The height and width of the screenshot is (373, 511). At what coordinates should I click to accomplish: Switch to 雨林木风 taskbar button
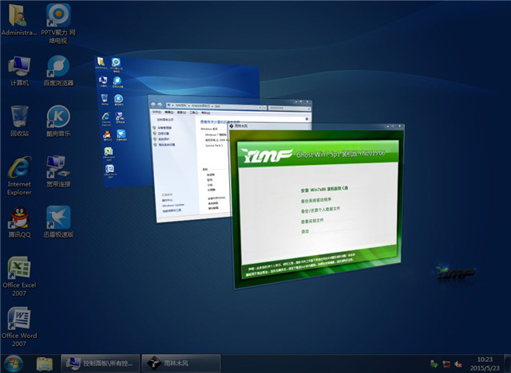pos(181,363)
